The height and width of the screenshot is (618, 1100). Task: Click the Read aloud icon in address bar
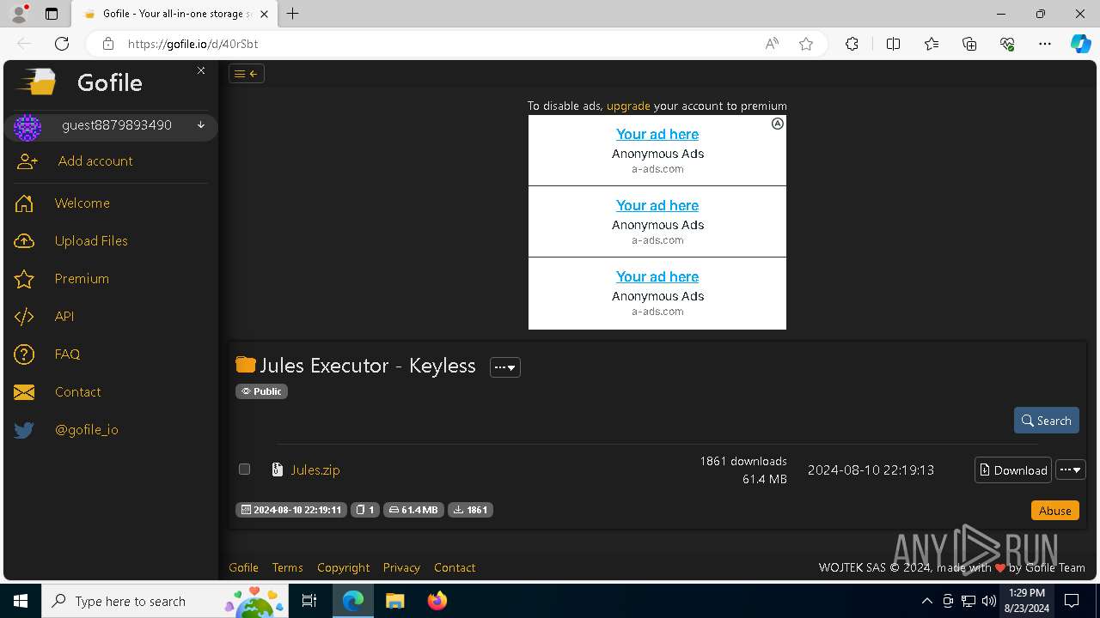click(x=772, y=44)
